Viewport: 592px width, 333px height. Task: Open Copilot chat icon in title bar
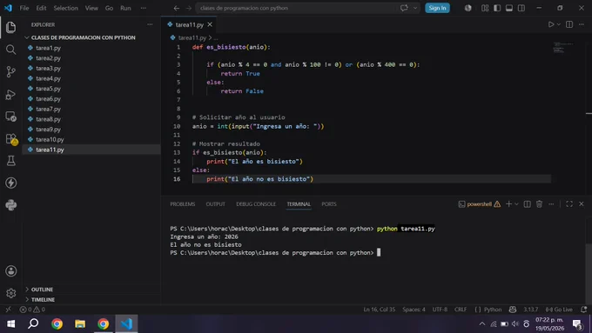(x=404, y=8)
